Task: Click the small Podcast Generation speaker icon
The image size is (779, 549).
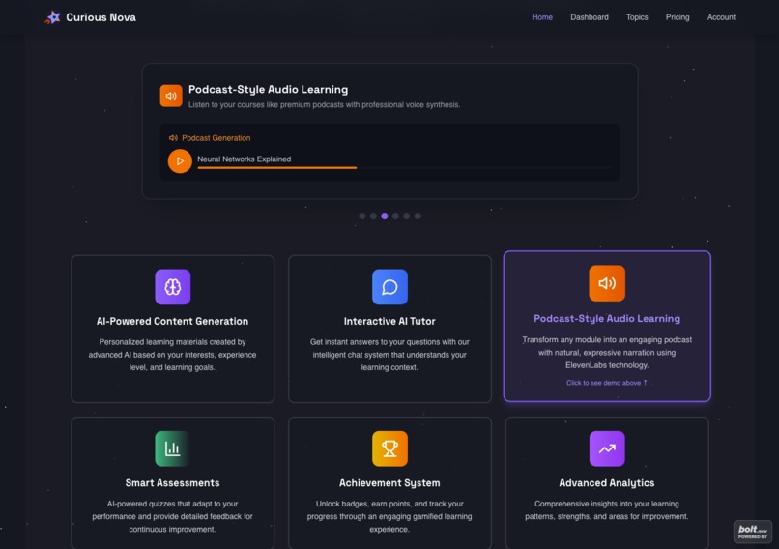Action: coord(173,138)
